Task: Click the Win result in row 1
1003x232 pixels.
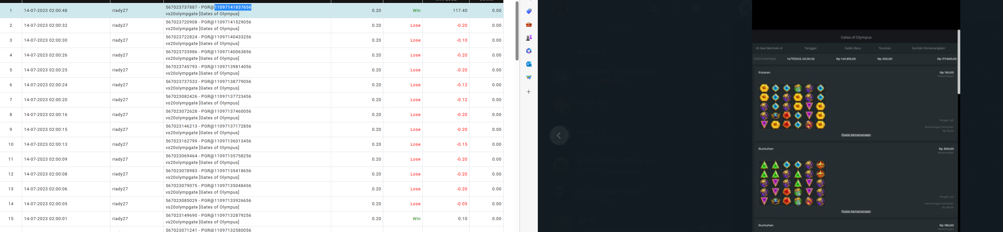Action: (x=417, y=11)
